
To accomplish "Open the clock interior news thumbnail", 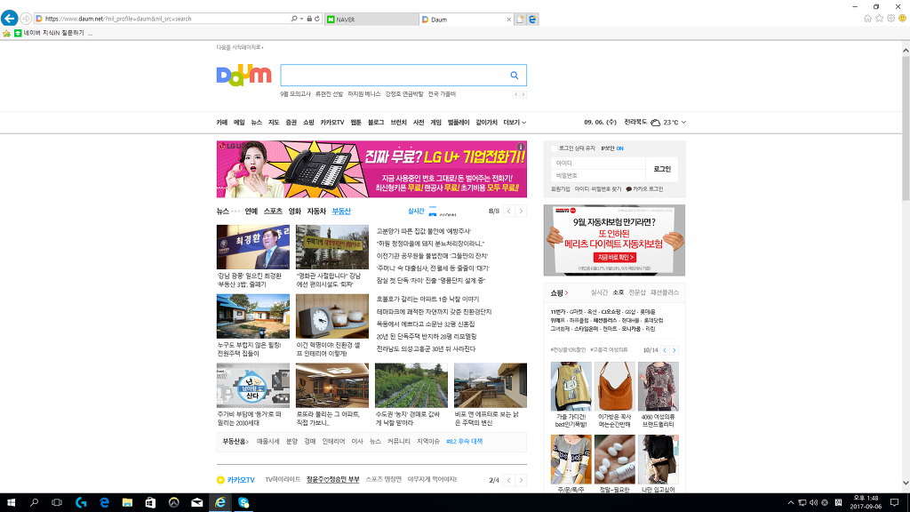I will click(x=332, y=316).
